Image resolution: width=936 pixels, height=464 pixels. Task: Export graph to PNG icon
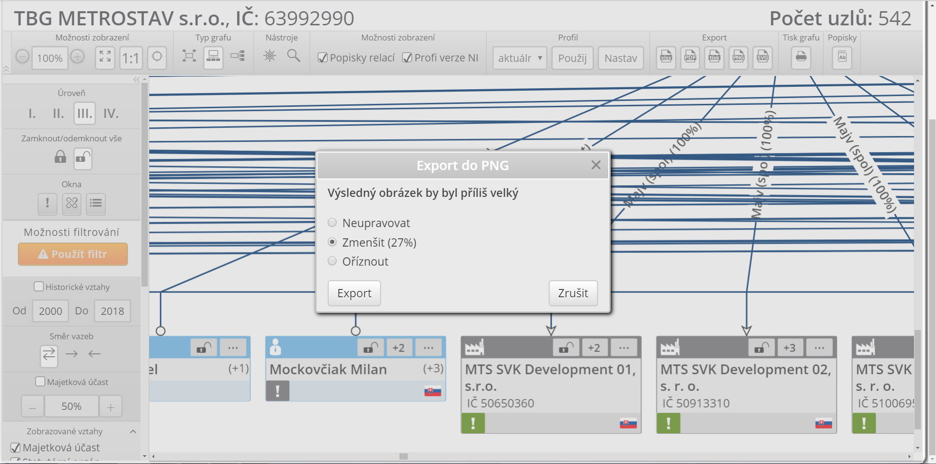point(738,58)
